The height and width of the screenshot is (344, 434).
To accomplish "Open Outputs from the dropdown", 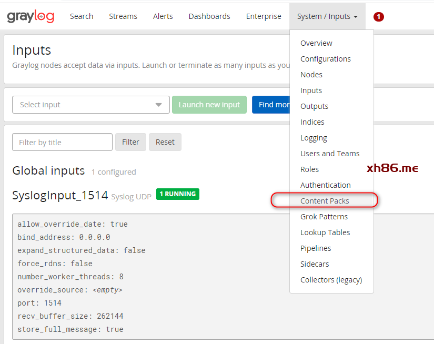I will 314,106.
